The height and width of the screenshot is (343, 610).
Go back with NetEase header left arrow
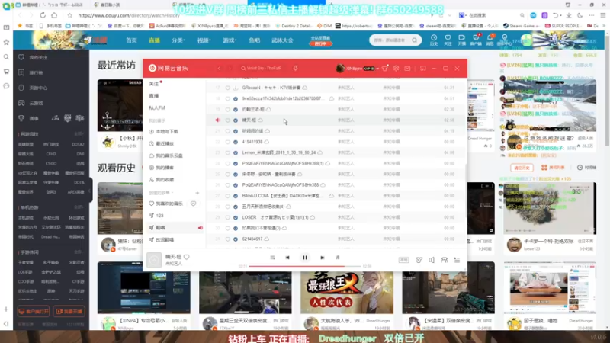219,68
